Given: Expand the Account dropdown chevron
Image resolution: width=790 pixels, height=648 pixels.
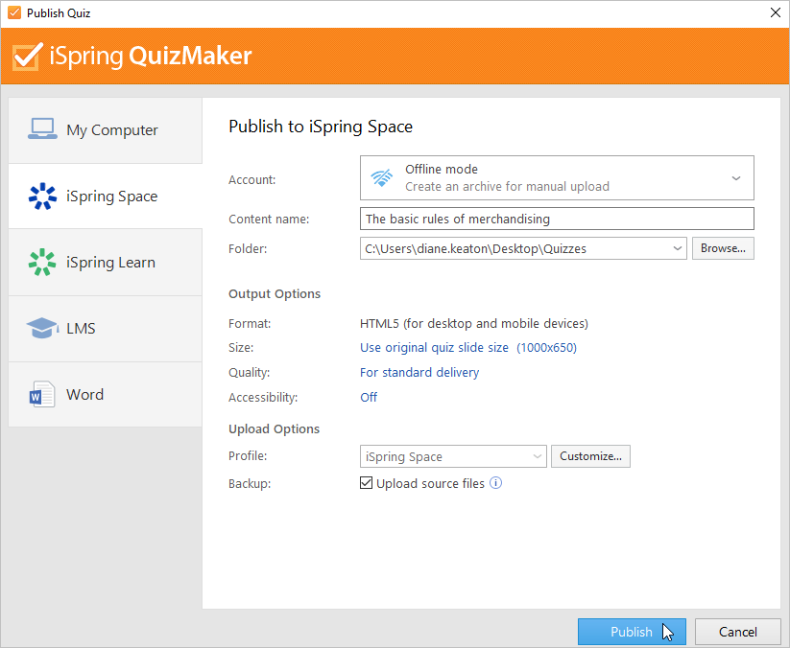Looking at the screenshot, I should 736,178.
